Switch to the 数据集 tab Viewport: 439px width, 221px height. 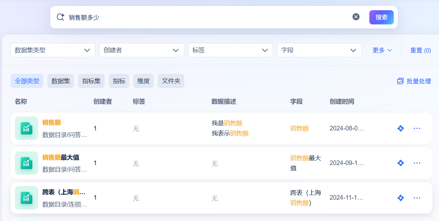(x=61, y=81)
